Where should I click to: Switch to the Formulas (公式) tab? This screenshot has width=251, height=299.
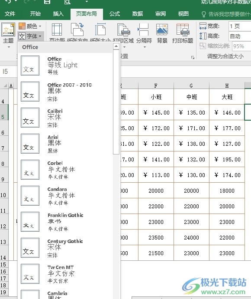pyautogui.click(x=115, y=14)
